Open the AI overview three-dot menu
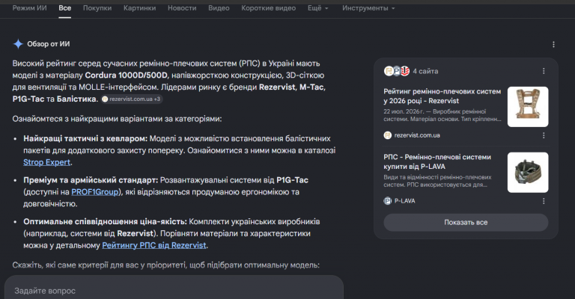 (x=553, y=44)
